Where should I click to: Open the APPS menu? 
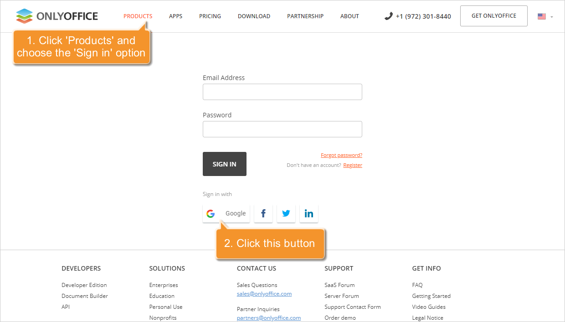[175, 16]
